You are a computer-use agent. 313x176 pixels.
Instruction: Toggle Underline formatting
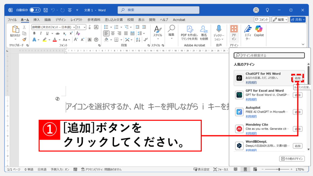pyautogui.click(x=47, y=33)
